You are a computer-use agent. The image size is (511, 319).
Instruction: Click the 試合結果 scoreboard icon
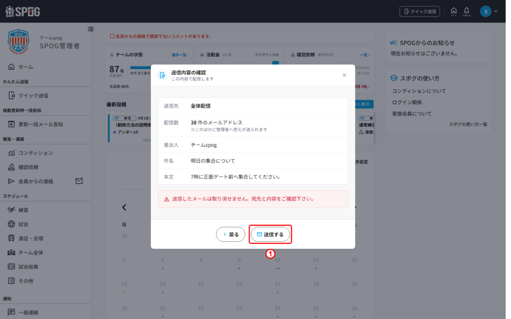tap(11, 267)
